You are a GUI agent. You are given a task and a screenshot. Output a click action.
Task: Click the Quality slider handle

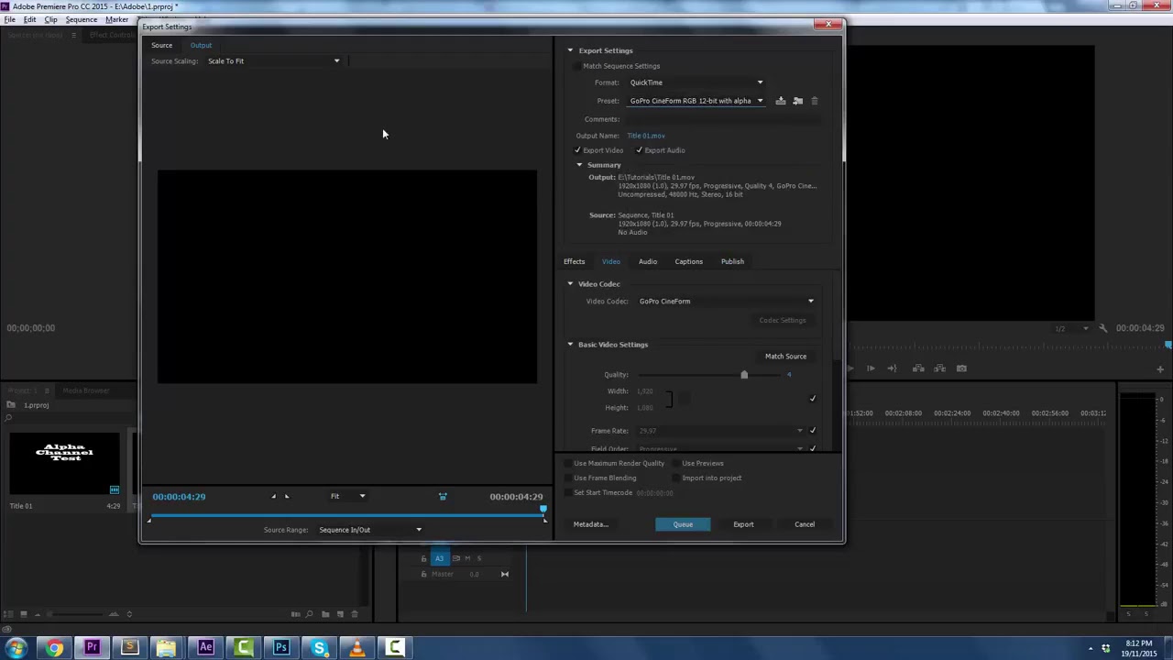(x=744, y=375)
